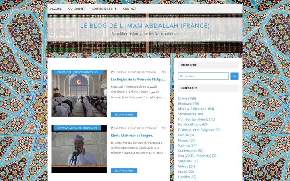Click subtitle Simplifier l'islam pour les francophones

coord(145,34)
